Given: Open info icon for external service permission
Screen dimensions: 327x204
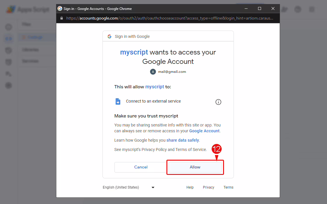Looking at the screenshot, I should point(218,102).
